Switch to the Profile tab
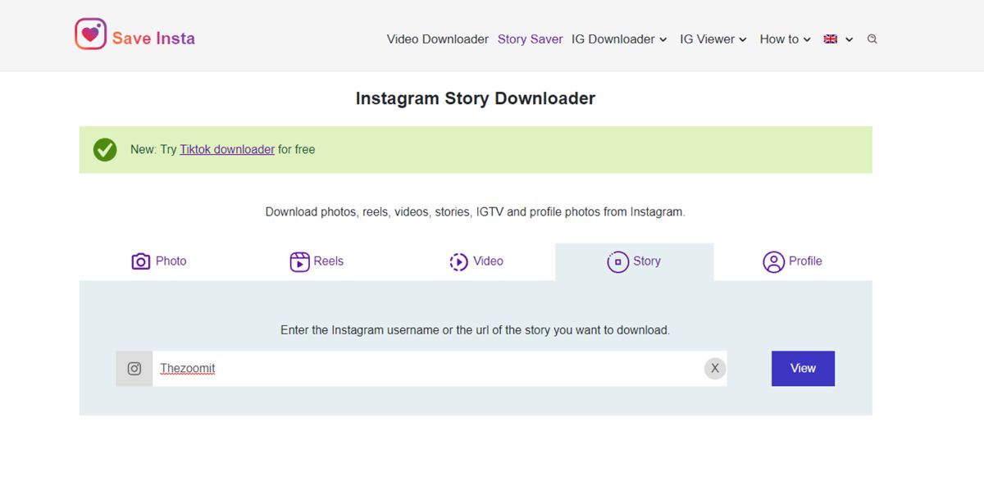Image resolution: width=984 pixels, height=481 pixels. [792, 261]
